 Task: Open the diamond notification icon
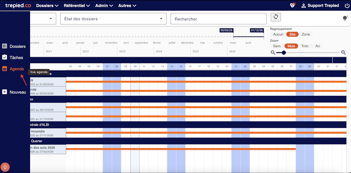[x=292, y=5]
